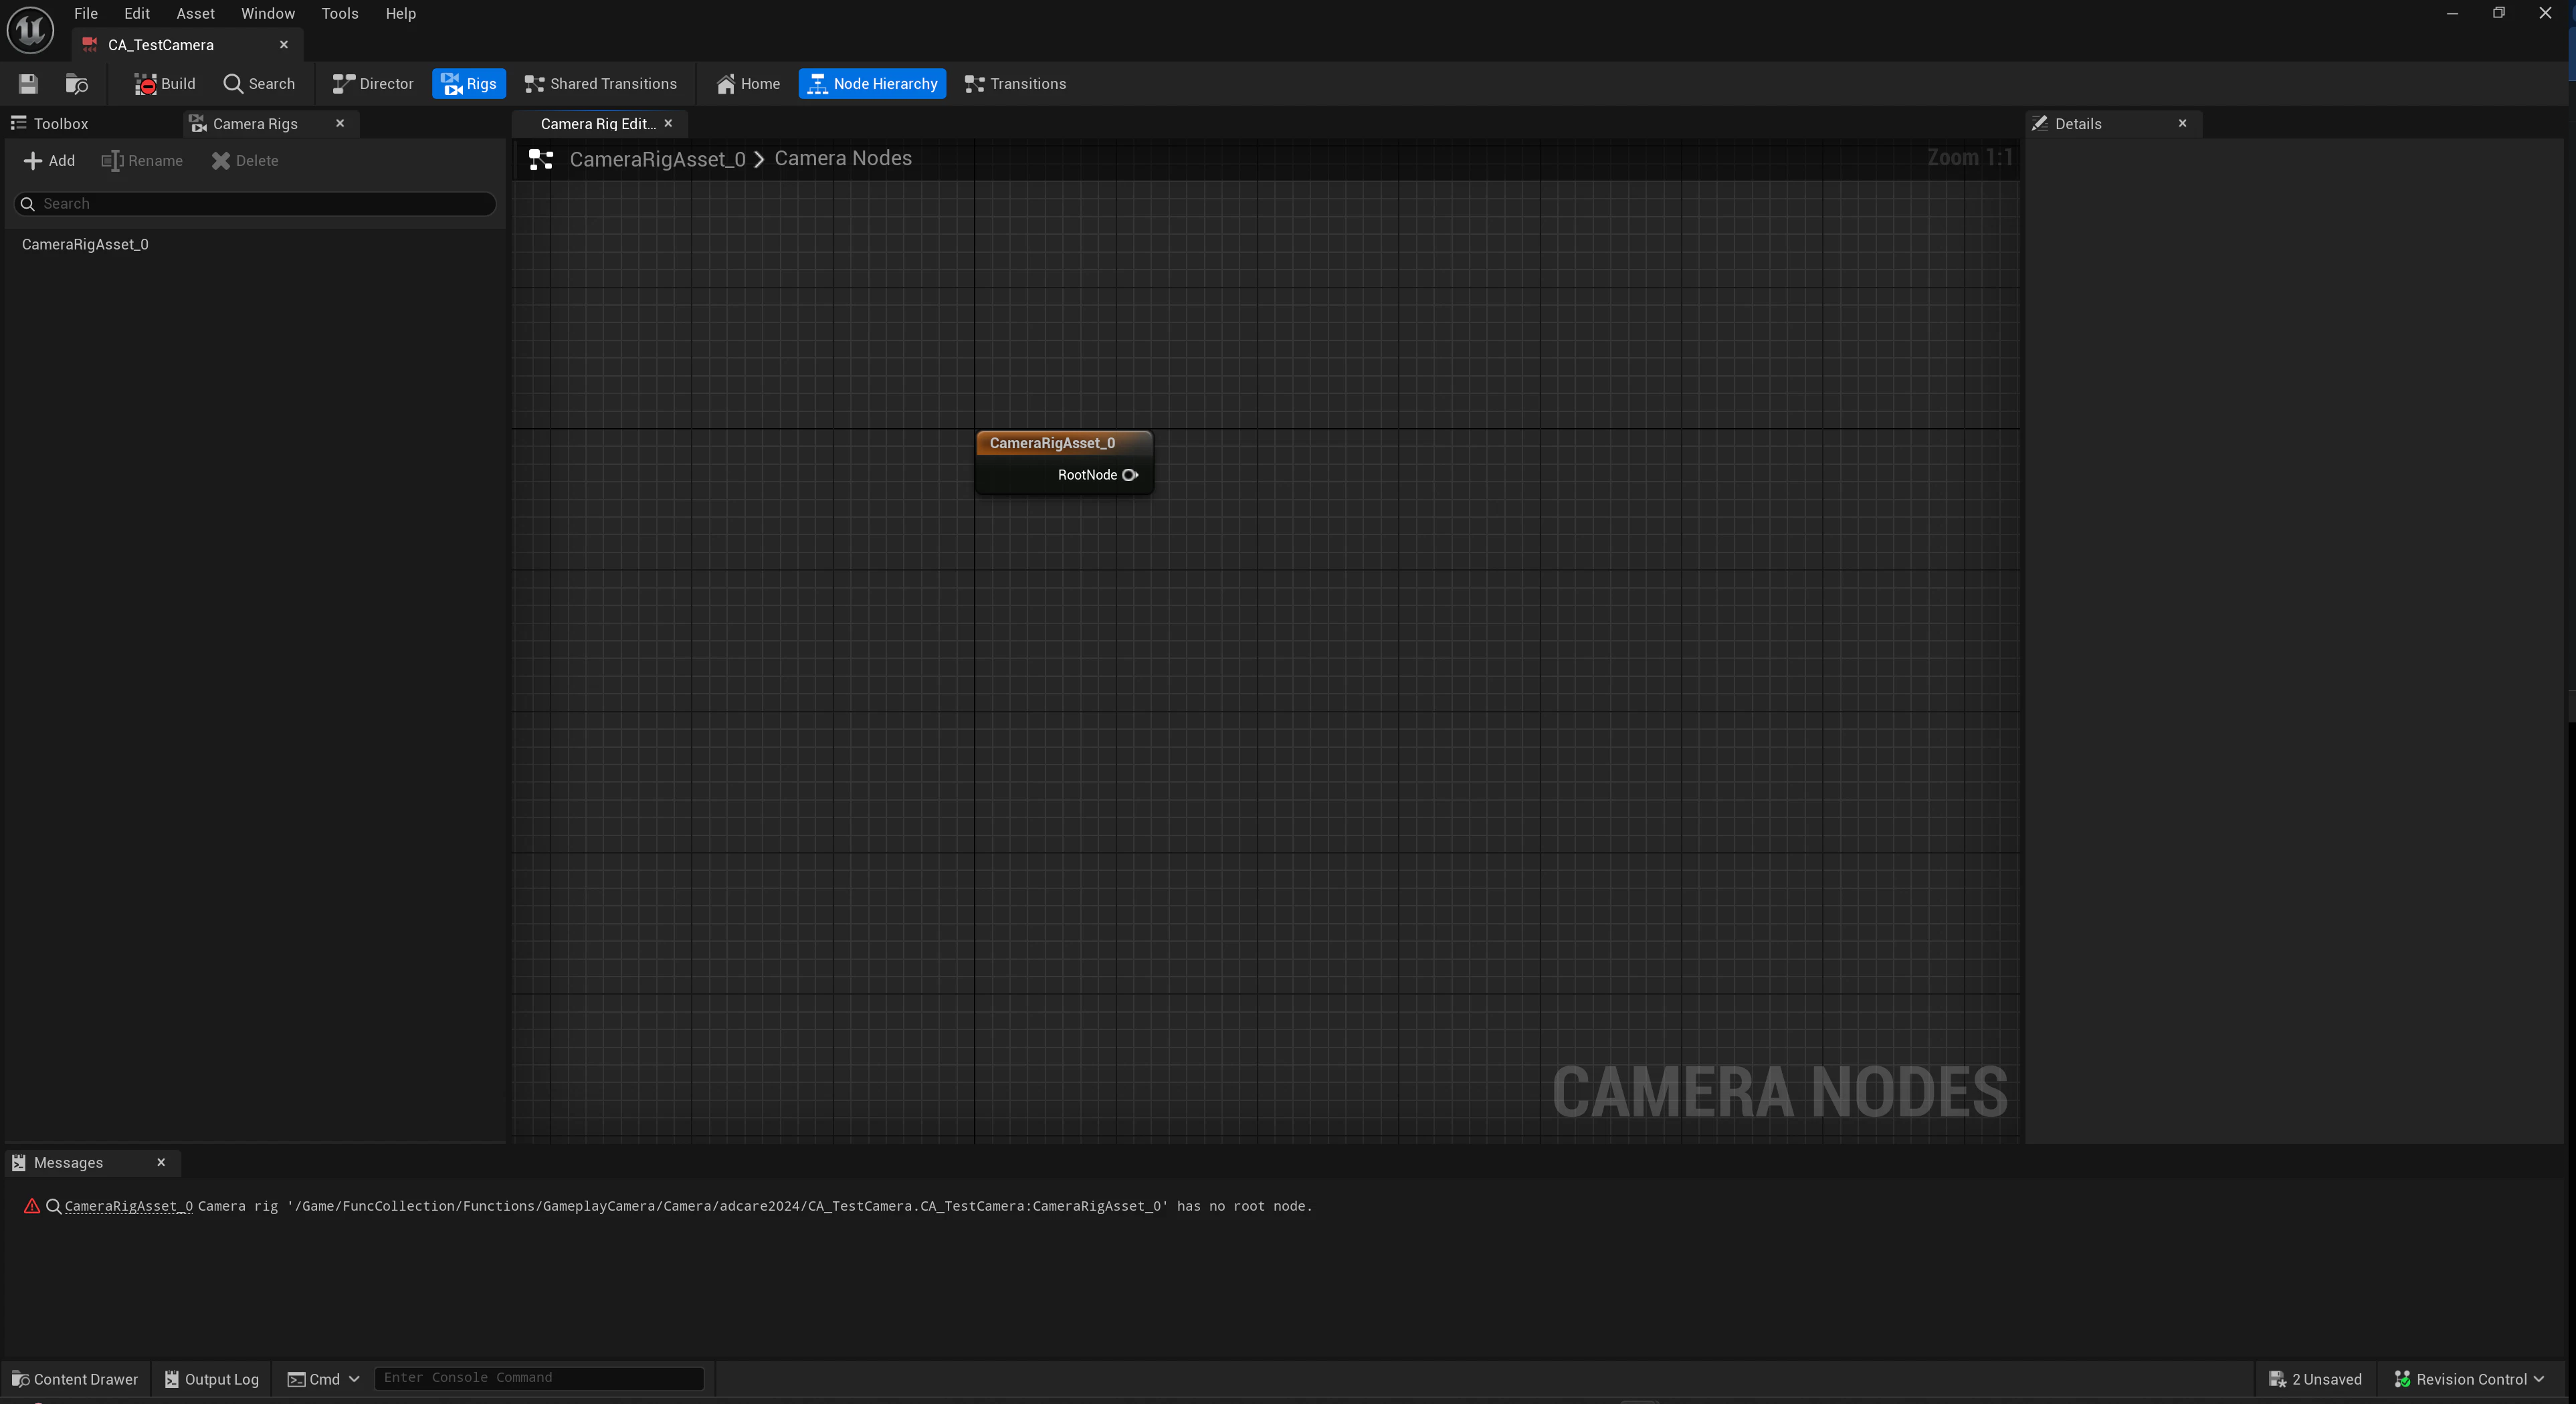Select the Node Hierarchy view
This screenshot has width=2576, height=1404.
pos(872,84)
